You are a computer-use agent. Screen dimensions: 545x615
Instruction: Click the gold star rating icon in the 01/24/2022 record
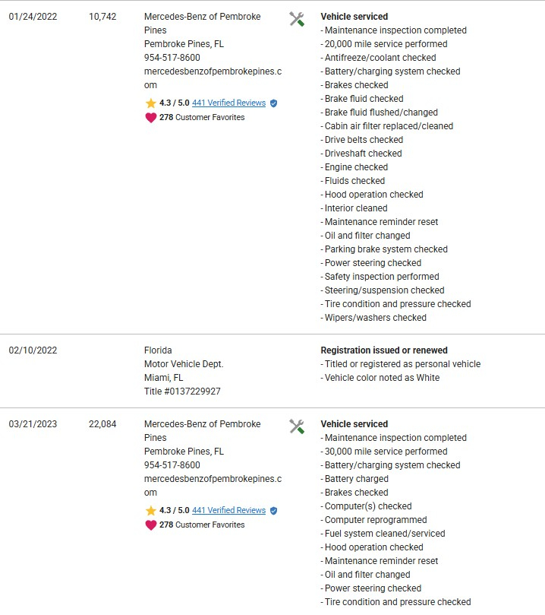(x=151, y=103)
